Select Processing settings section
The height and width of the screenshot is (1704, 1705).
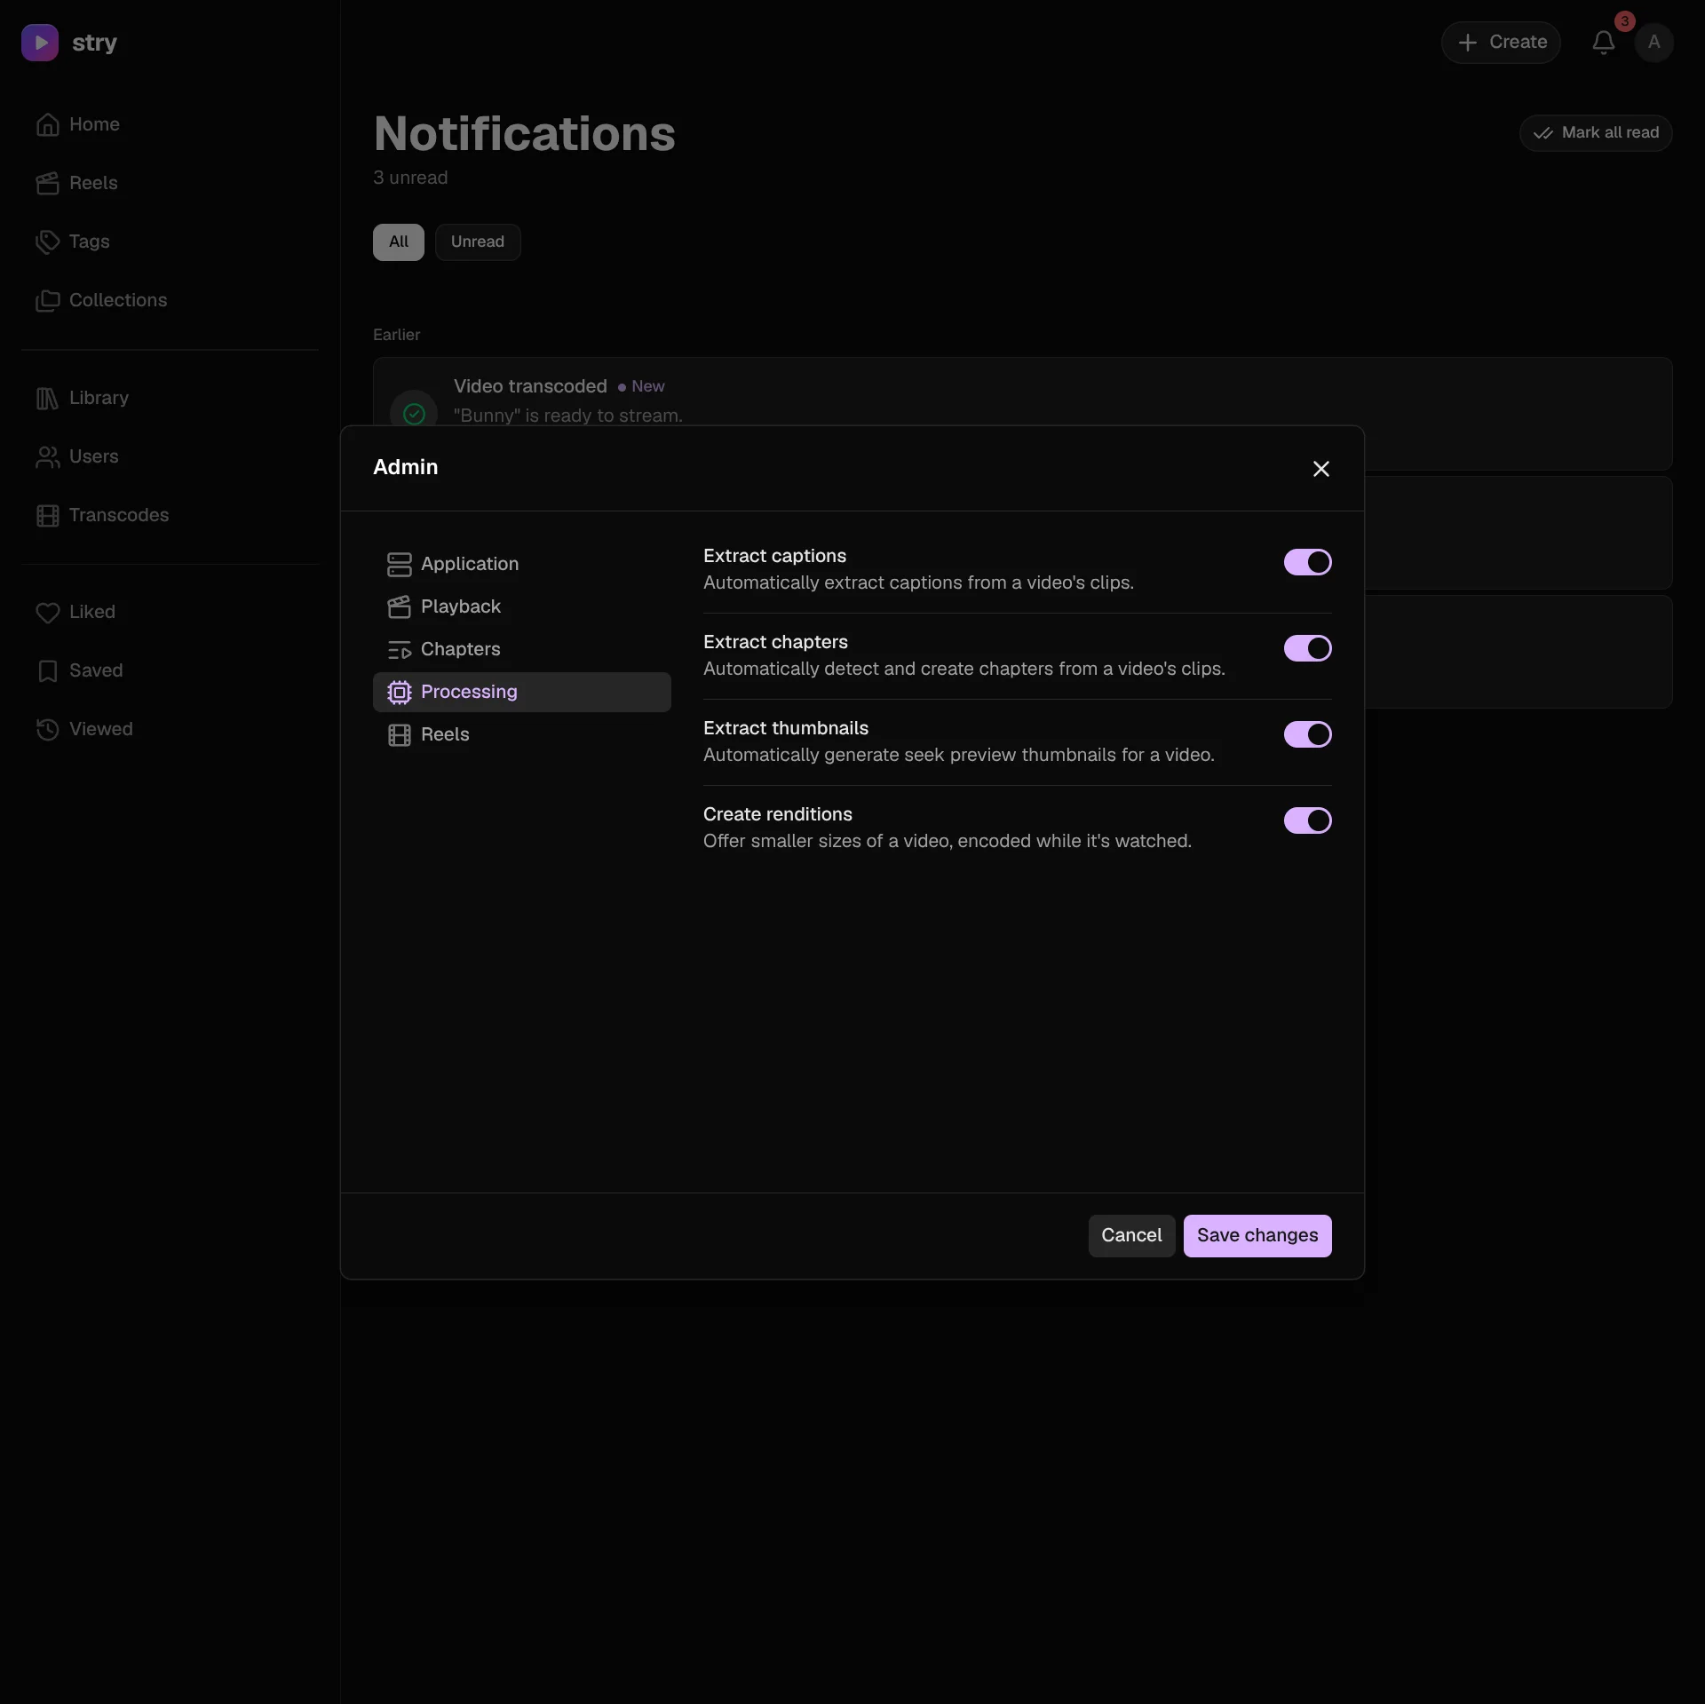(x=521, y=692)
